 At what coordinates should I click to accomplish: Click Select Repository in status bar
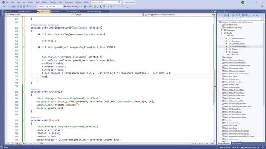[x=250, y=147]
